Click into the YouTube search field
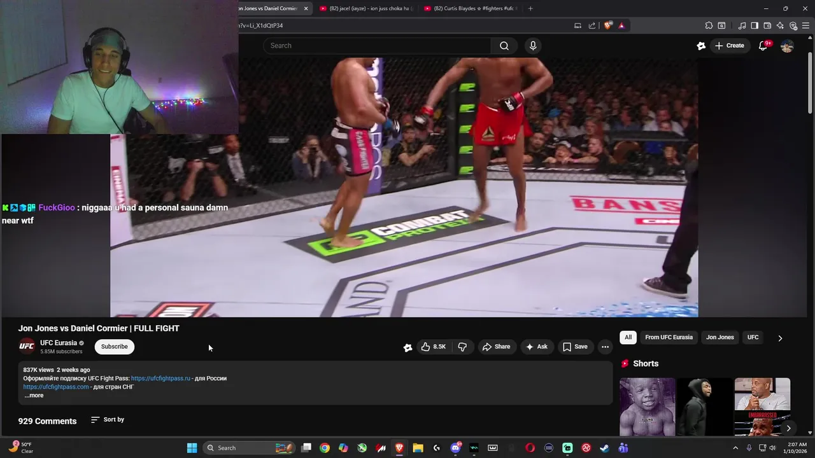Image resolution: width=815 pixels, height=458 pixels. pyautogui.click(x=377, y=46)
